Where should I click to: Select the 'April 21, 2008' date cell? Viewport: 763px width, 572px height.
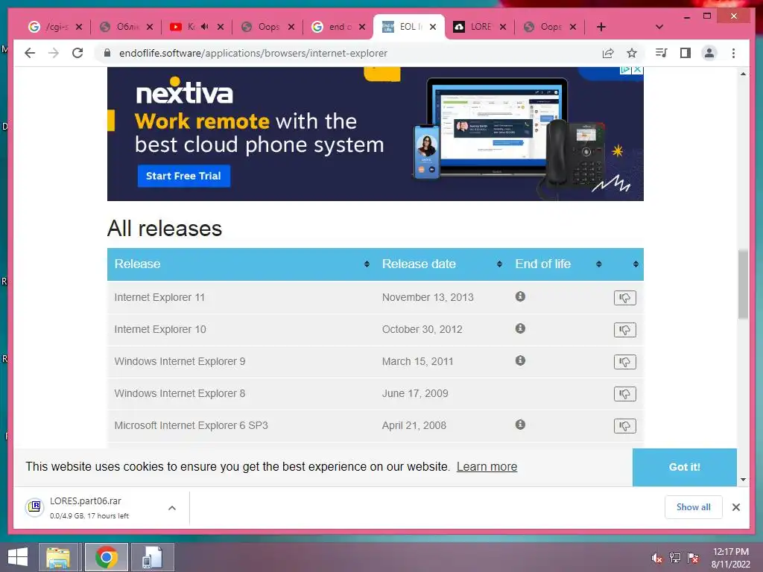click(x=414, y=425)
